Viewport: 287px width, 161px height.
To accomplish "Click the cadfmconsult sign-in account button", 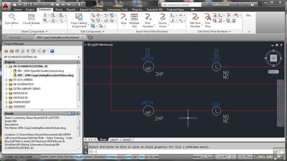I will tap(220, 4).
